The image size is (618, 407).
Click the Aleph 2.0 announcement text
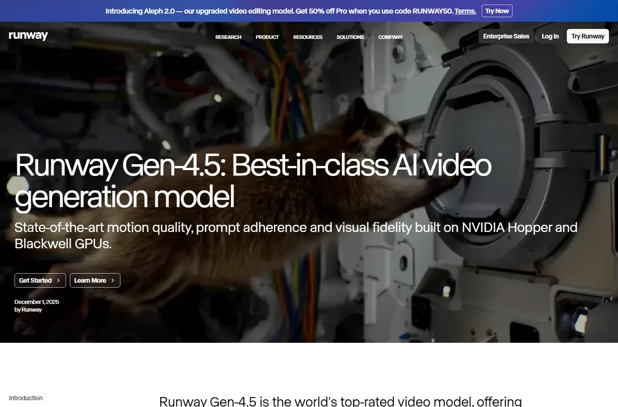coord(279,11)
